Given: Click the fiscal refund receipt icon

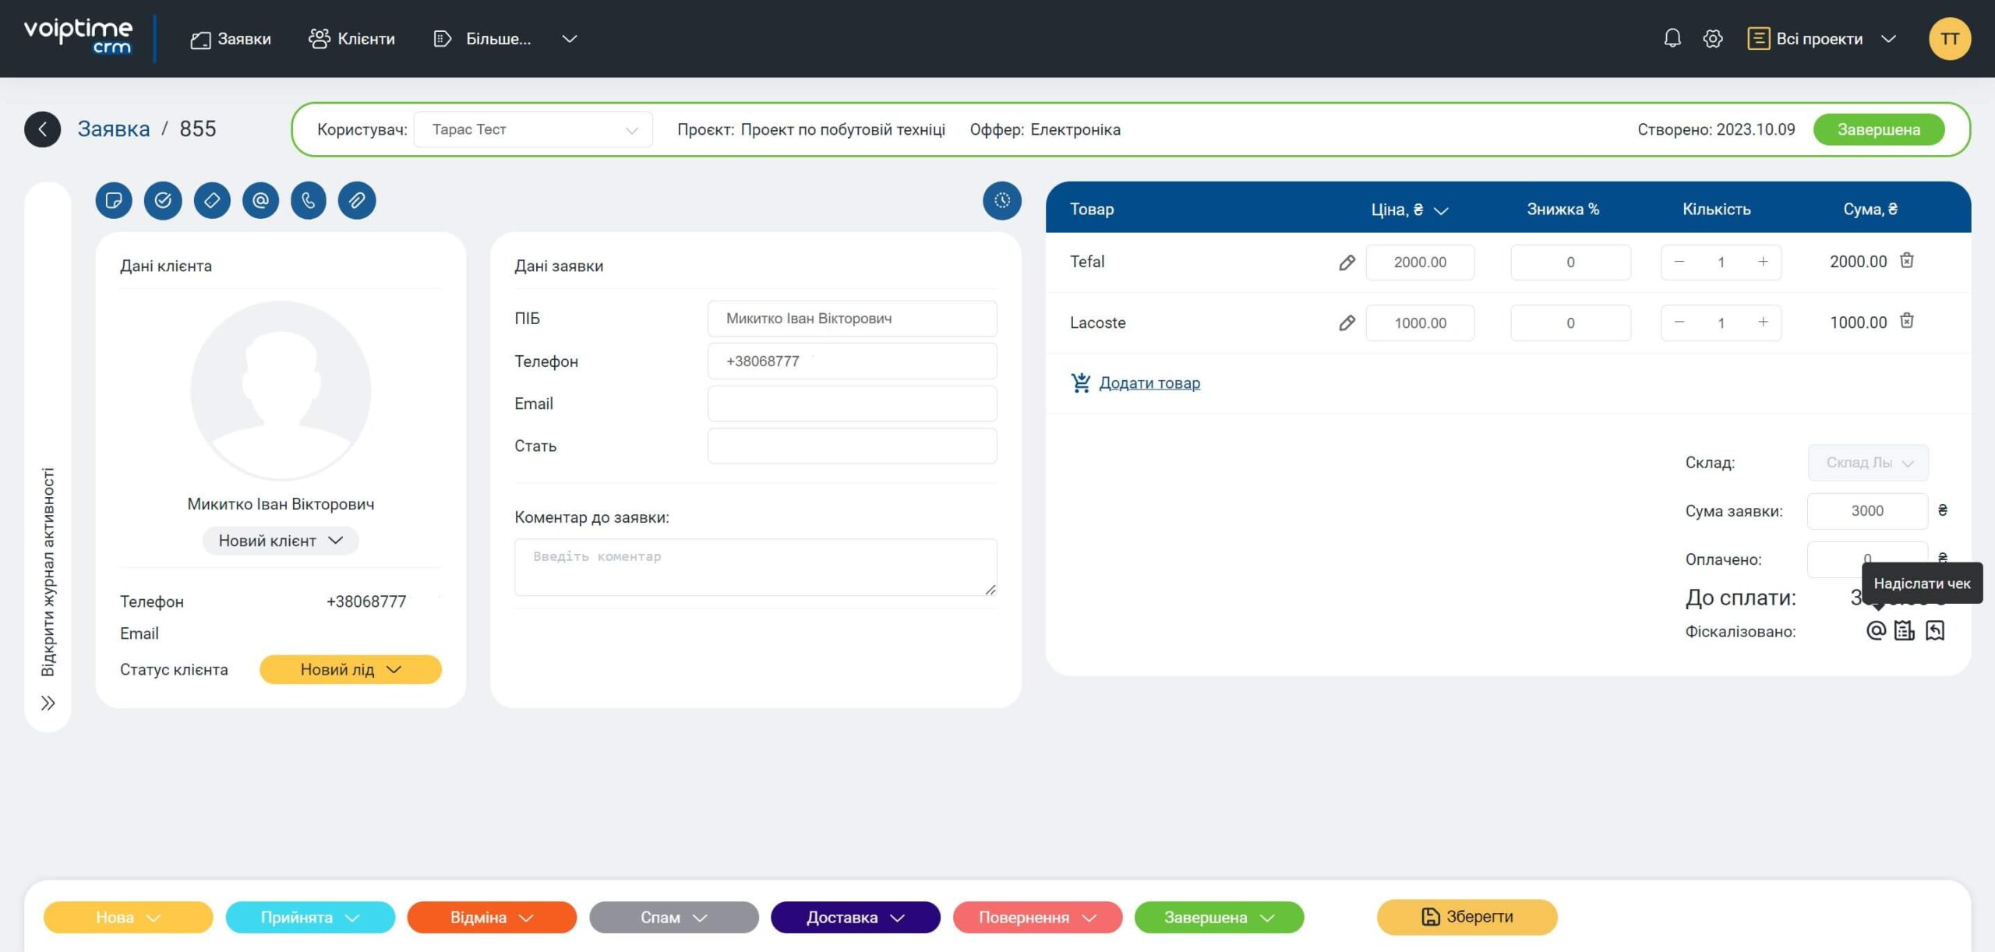Looking at the screenshot, I should click(x=1935, y=630).
